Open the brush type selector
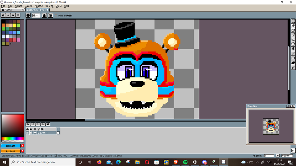296x166 pixels. coord(28,15)
